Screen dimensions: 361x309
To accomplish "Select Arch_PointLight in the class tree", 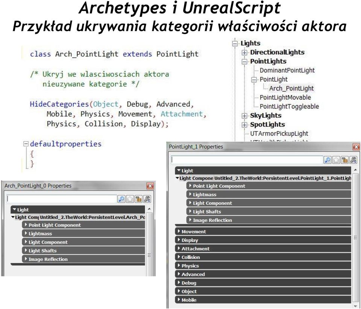I will pyautogui.click(x=291, y=88).
